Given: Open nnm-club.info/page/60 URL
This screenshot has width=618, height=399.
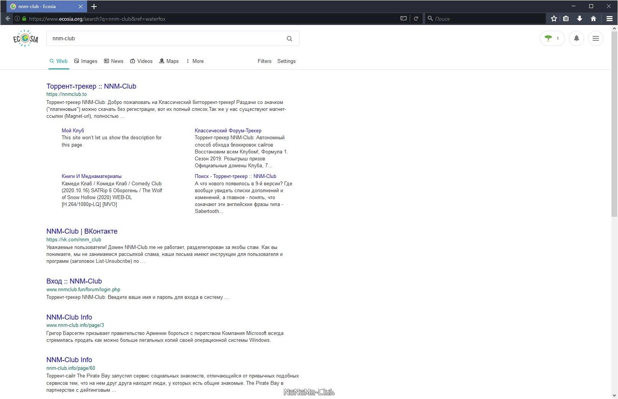Looking at the screenshot, I should 71,368.
